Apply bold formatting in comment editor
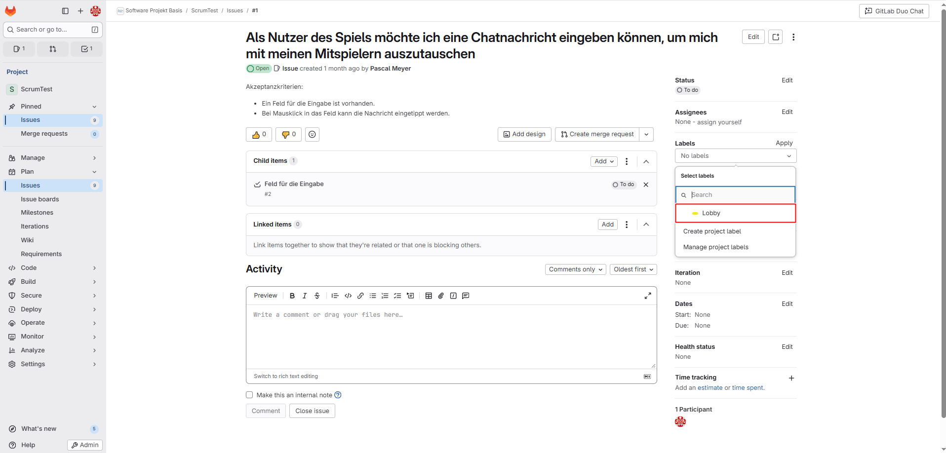The image size is (946, 453). (292, 296)
